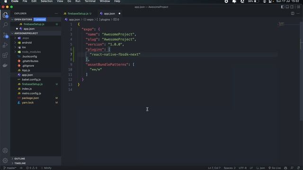Viewport: 303px width, 170px height.
Task: Click LF end of line selector
Action: pyautogui.click(x=251, y=168)
